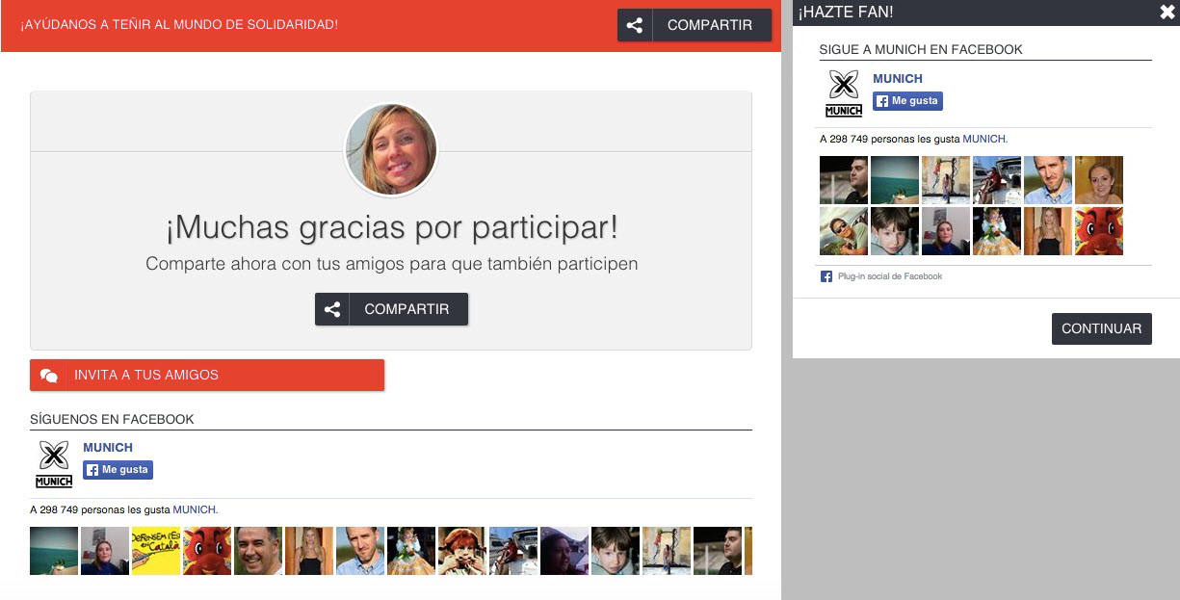Open the man on white boat, bottom fan row

click(x=513, y=551)
